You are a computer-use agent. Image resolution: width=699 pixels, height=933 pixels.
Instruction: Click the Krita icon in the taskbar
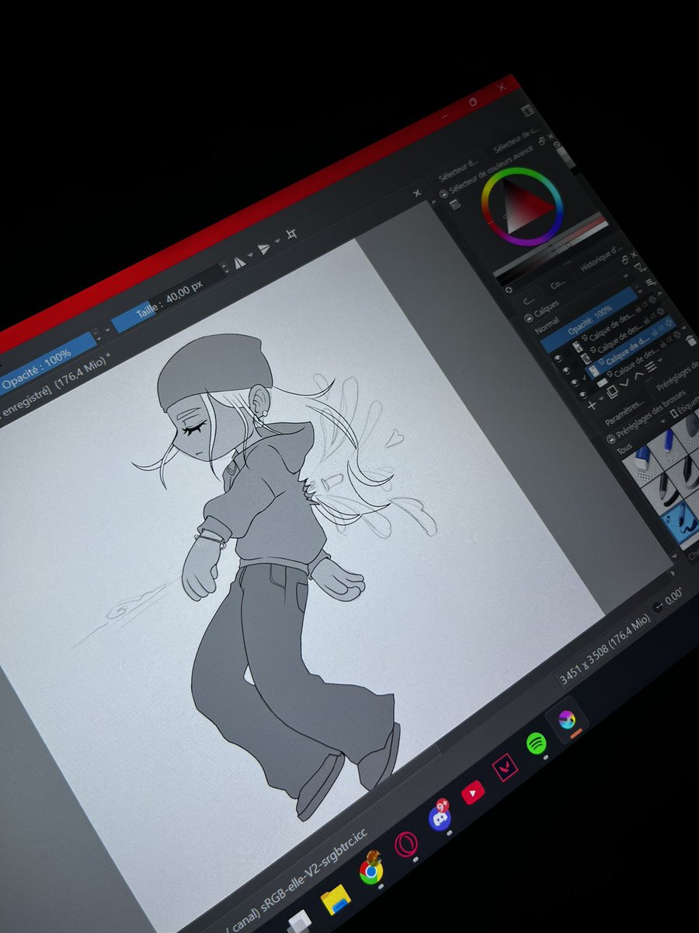(x=566, y=719)
